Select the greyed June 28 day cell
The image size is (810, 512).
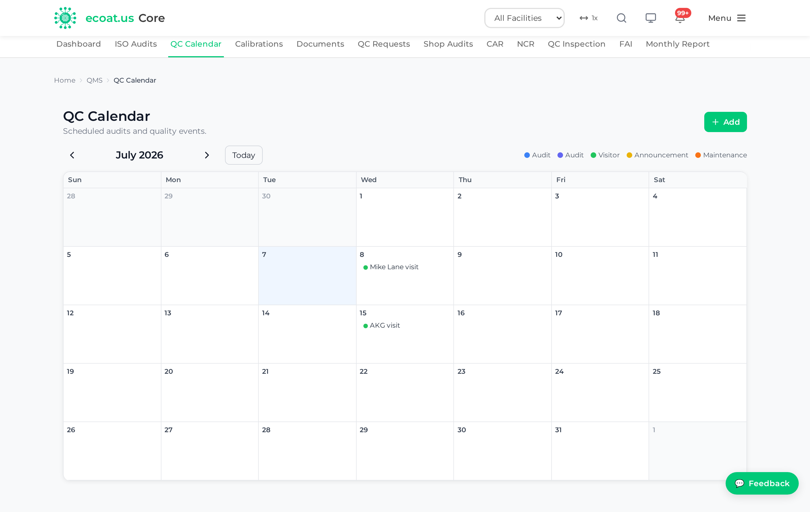112,217
